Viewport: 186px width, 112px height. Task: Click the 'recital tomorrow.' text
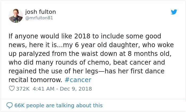pos(35,80)
